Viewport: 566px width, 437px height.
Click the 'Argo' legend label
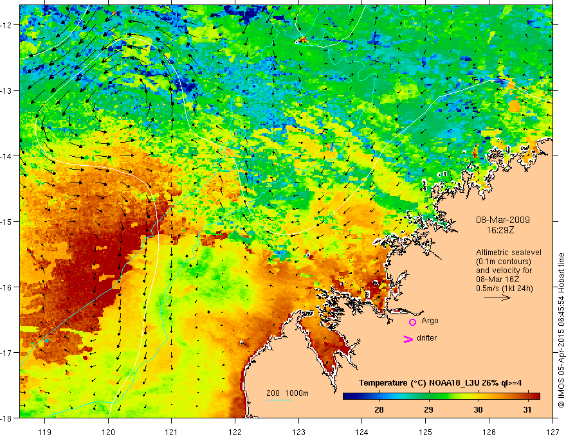click(x=430, y=321)
